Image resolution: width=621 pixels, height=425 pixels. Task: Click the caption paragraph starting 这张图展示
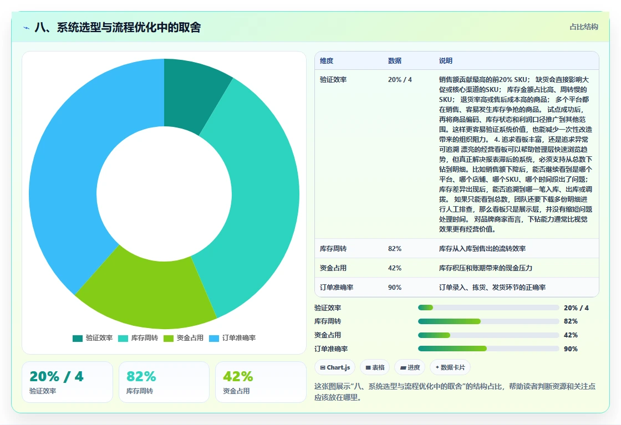tap(455, 392)
